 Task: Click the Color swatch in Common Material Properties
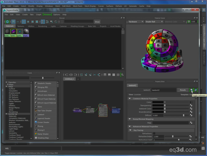click(158, 102)
